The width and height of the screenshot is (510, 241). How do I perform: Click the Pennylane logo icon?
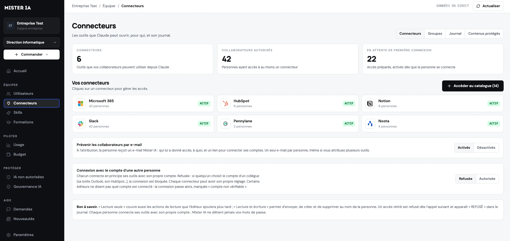tap(225, 124)
